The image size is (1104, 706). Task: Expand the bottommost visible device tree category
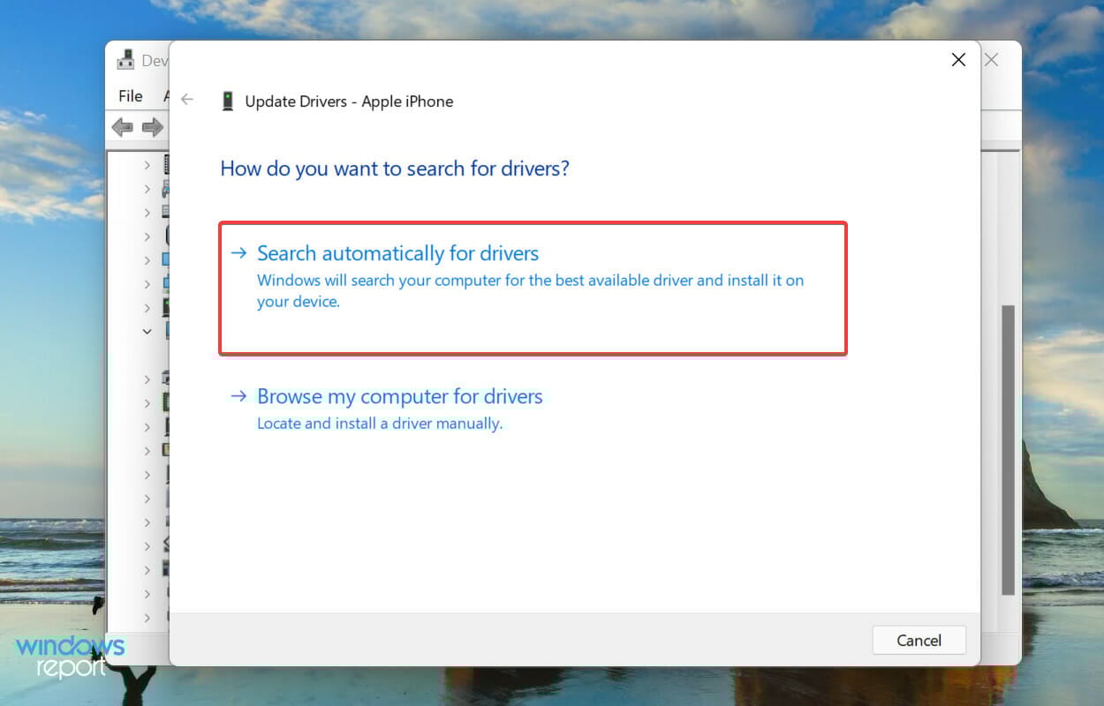pos(147,618)
